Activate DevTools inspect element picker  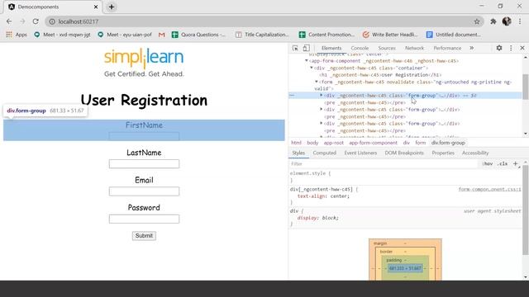pyautogui.click(x=295, y=48)
